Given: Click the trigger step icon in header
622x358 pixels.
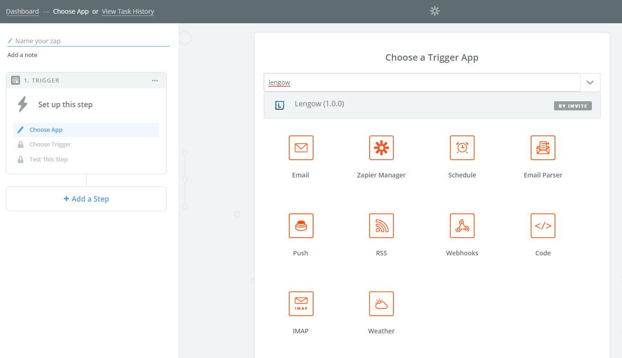Looking at the screenshot, I should point(15,80).
